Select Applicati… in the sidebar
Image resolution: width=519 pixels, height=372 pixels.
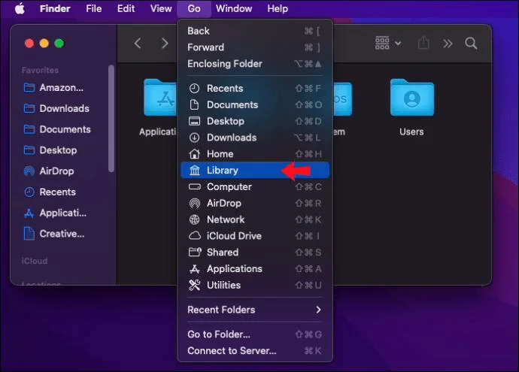[55, 213]
